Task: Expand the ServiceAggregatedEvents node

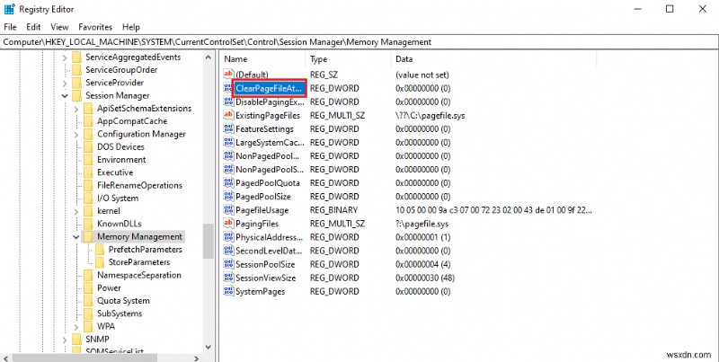Action: (65, 57)
